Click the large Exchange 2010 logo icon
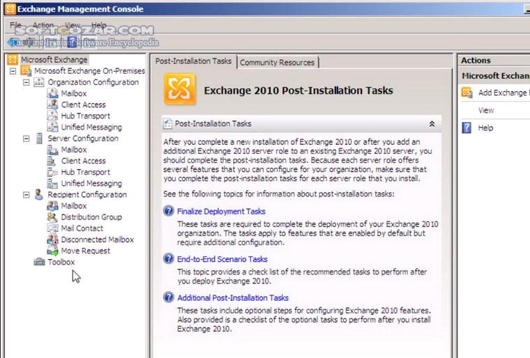Image resolution: width=530 pixels, height=358 pixels. [x=179, y=89]
